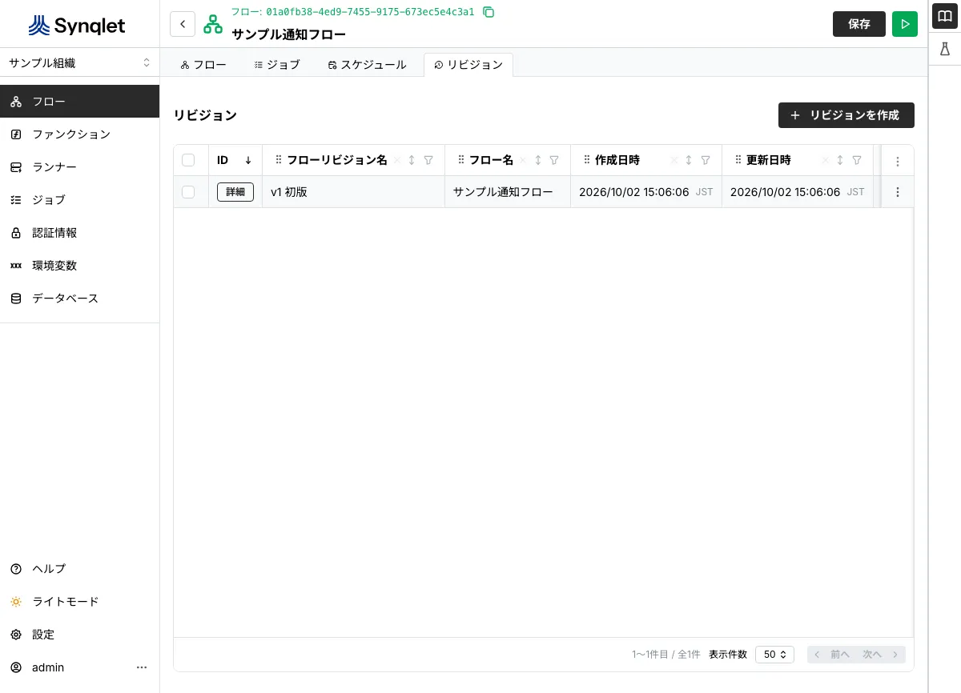Filter the フロー名 column
This screenshot has height=693, width=961.
point(554,160)
